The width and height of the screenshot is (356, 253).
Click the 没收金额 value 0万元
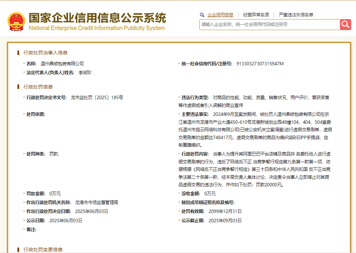tap(210, 194)
